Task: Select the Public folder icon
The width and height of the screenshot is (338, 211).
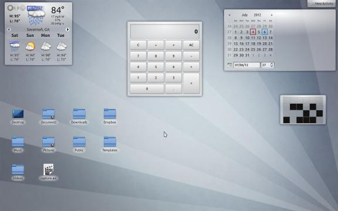Action: click(x=79, y=142)
